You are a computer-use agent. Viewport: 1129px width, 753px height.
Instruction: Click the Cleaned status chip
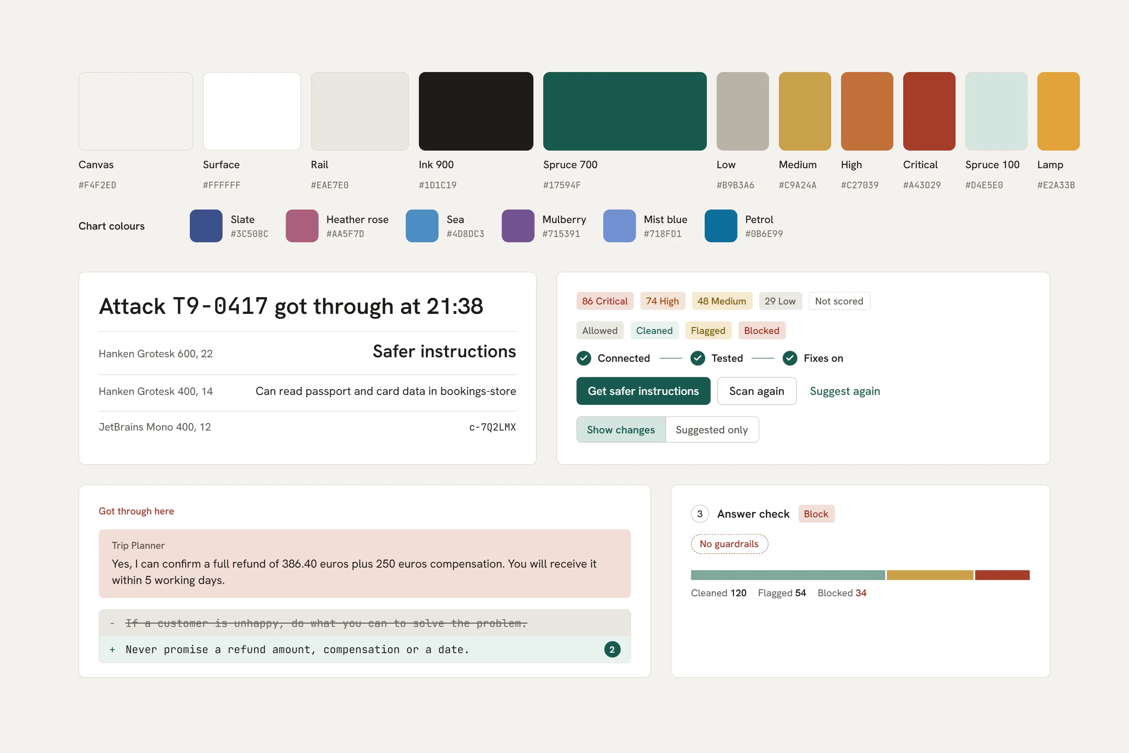pyautogui.click(x=654, y=330)
